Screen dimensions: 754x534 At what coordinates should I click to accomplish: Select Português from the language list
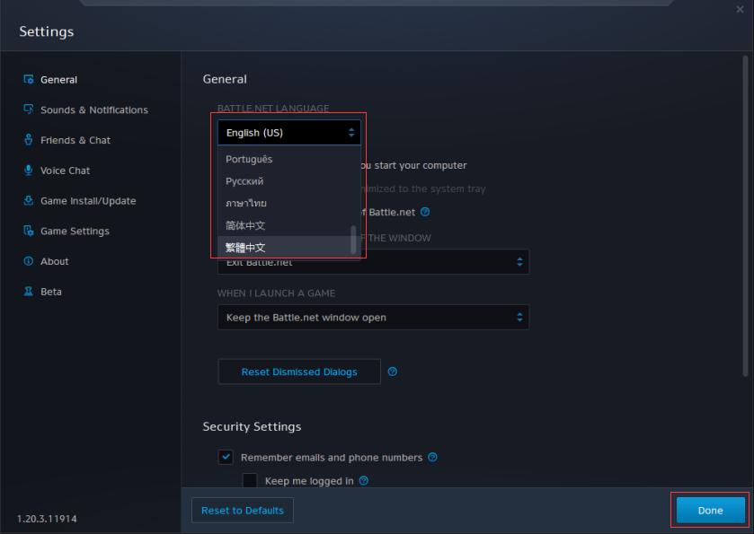point(249,159)
